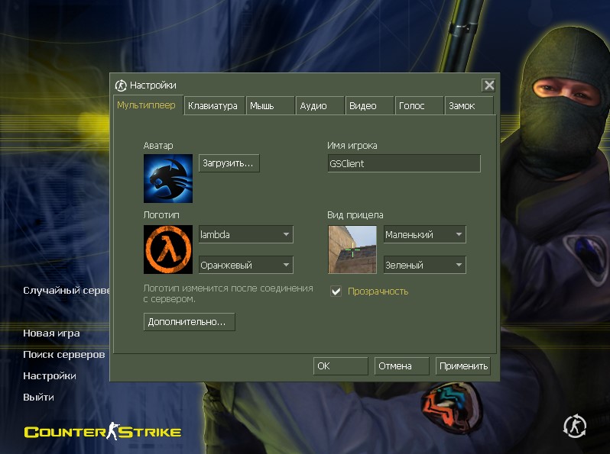The height and width of the screenshot is (454, 610).
Task: Click the crosshair preview thumbnail
Action: click(x=352, y=250)
